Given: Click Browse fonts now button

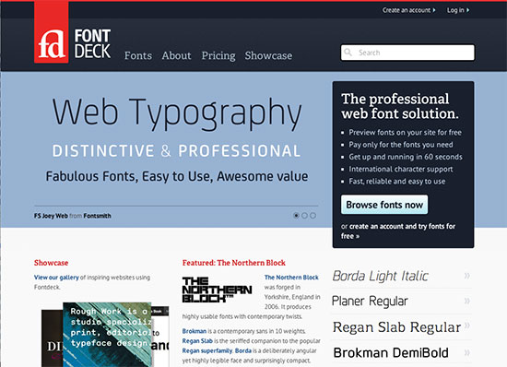Looking at the screenshot, I should pyautogui.click(x=384, y=205).
